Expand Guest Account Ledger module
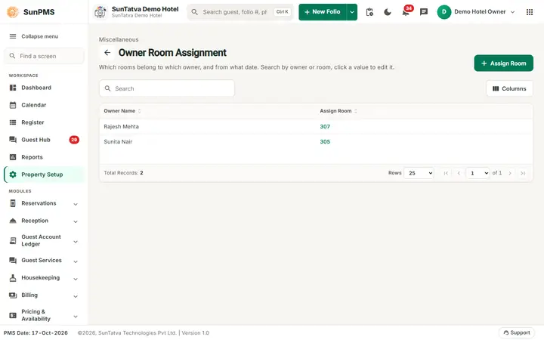Screen dimensions: 544x340 pos(44,240)
